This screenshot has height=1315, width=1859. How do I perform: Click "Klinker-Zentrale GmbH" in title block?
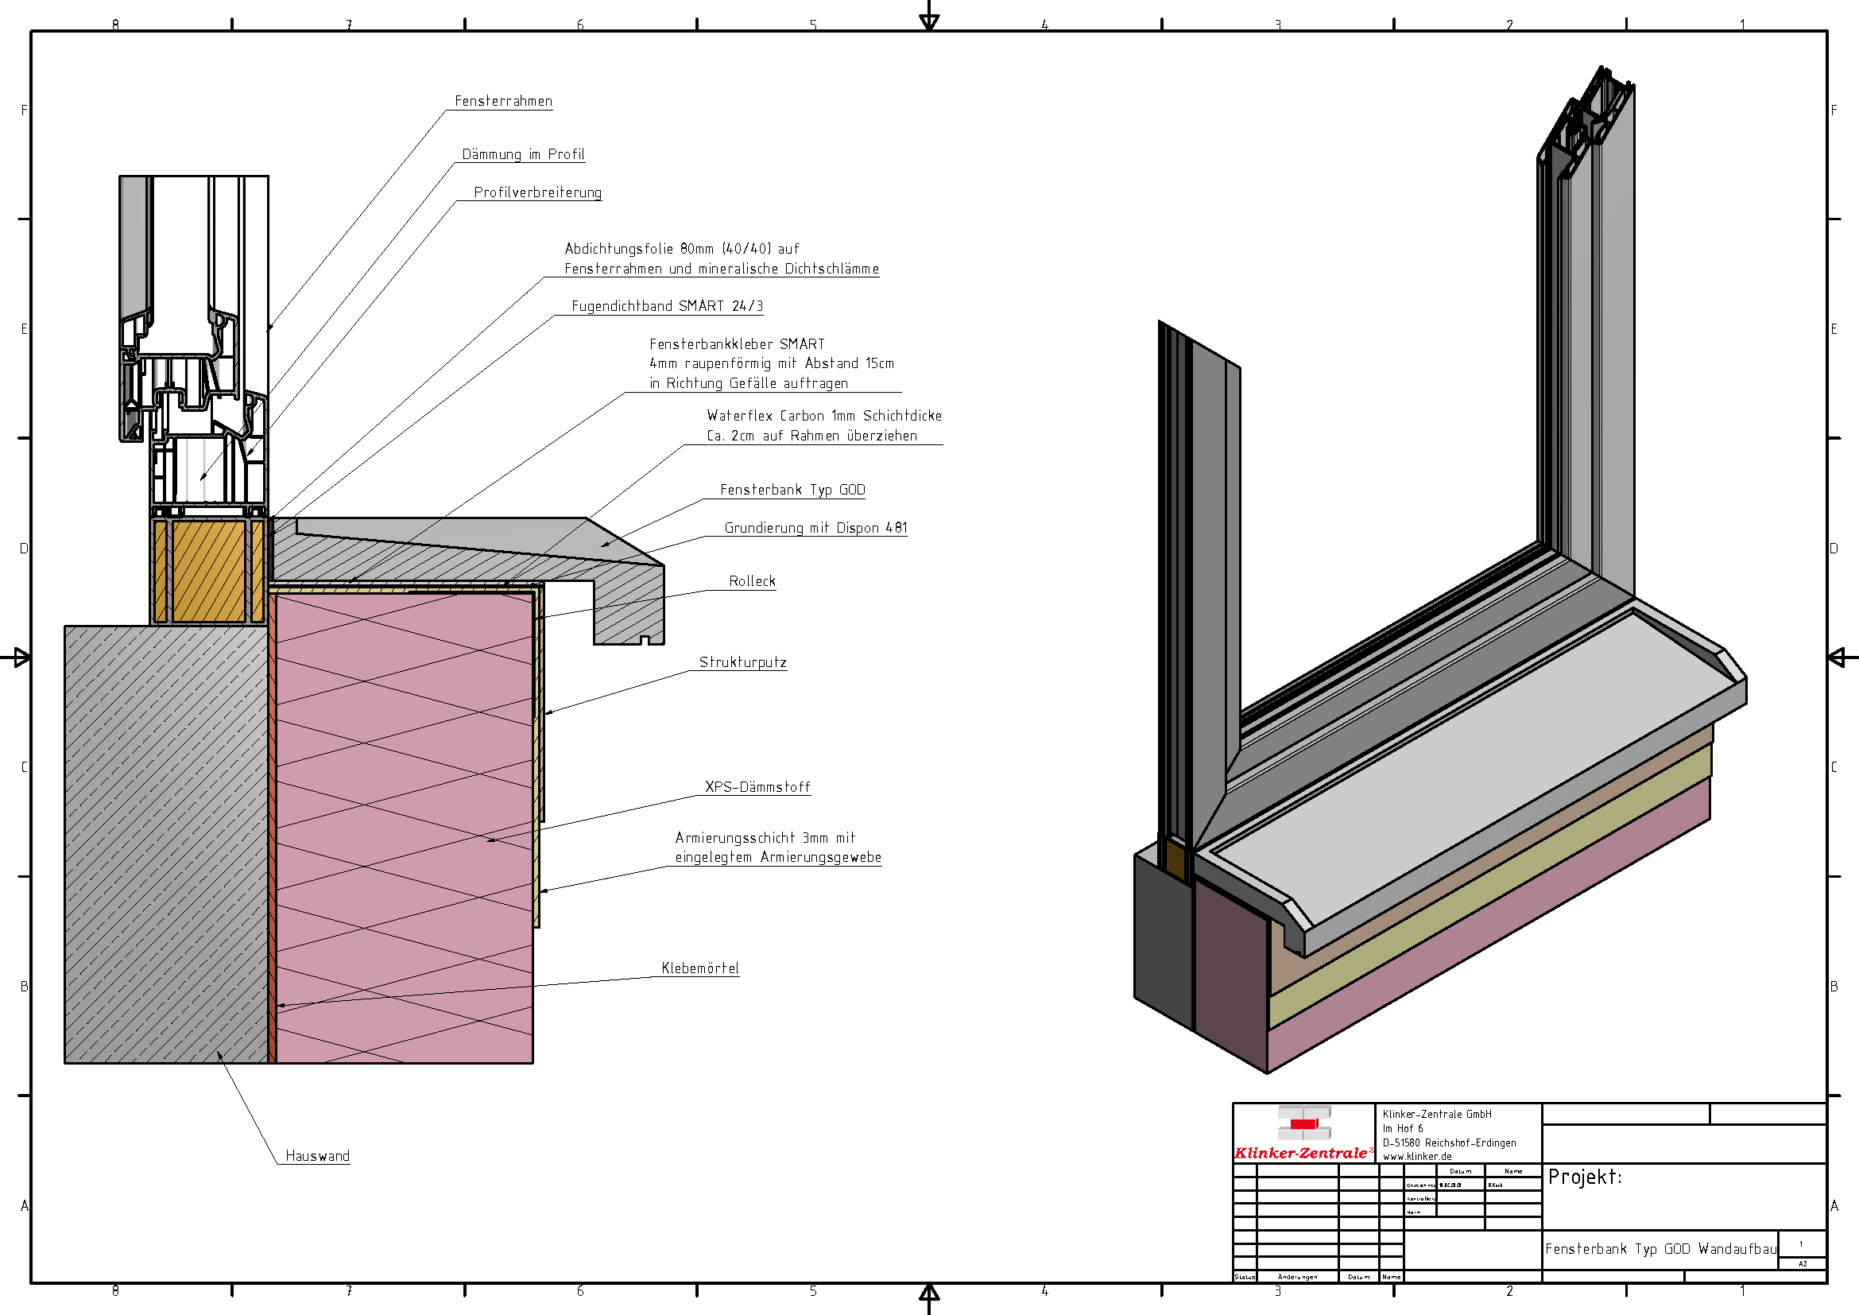point(1437,1114)
